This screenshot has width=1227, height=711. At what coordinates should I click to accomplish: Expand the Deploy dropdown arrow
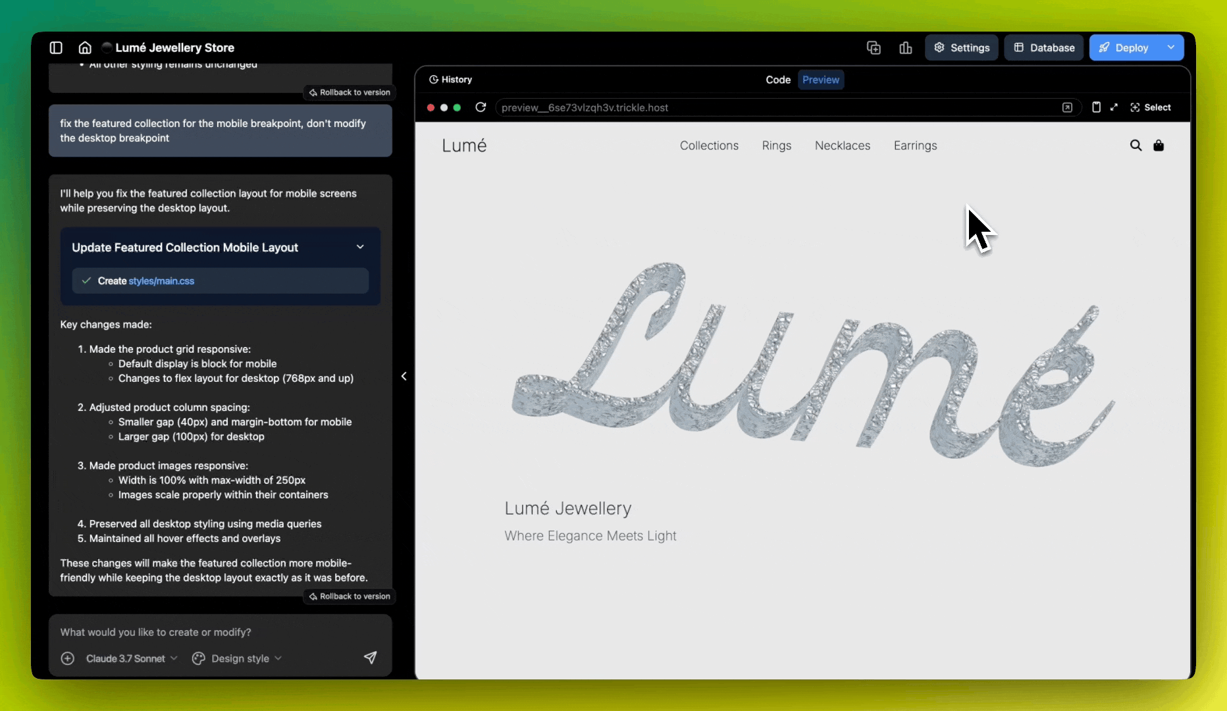(1171, 47)
